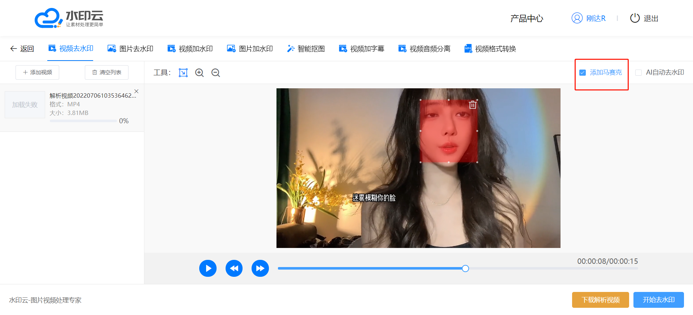Select the region selection tool icon
693x315 pixels.
183,73
